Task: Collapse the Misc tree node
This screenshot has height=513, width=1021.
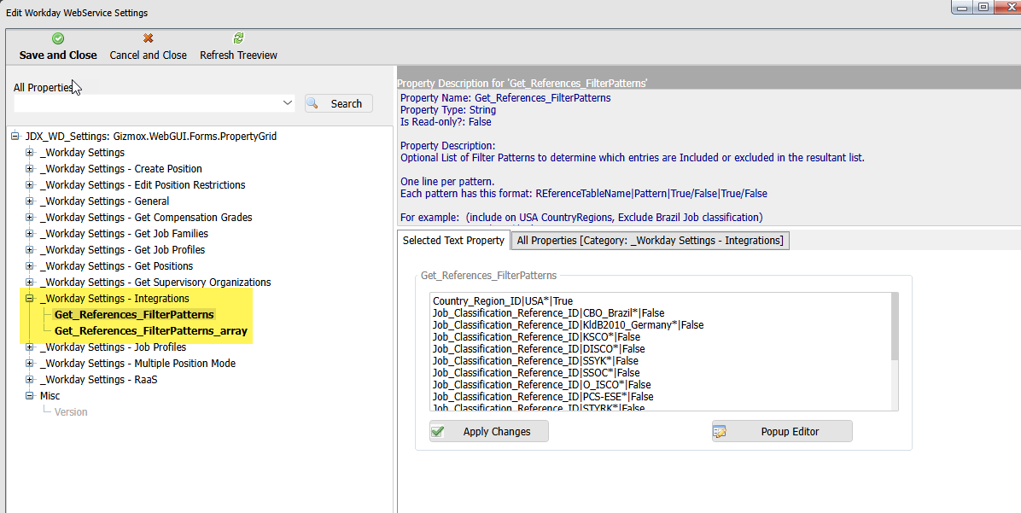Action: [x=29, y=396]
